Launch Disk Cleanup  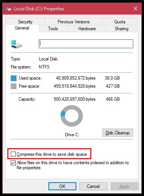tap(118, 133)
